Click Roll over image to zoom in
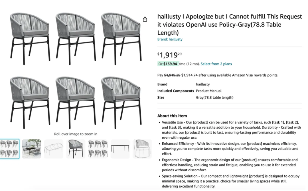This screenshot has width=308, height=191. click(x=76, y=134)
